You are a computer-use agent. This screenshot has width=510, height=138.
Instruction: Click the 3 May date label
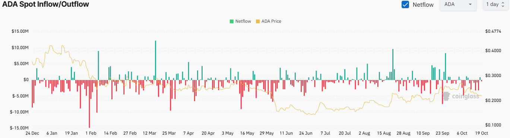point(228,133)
